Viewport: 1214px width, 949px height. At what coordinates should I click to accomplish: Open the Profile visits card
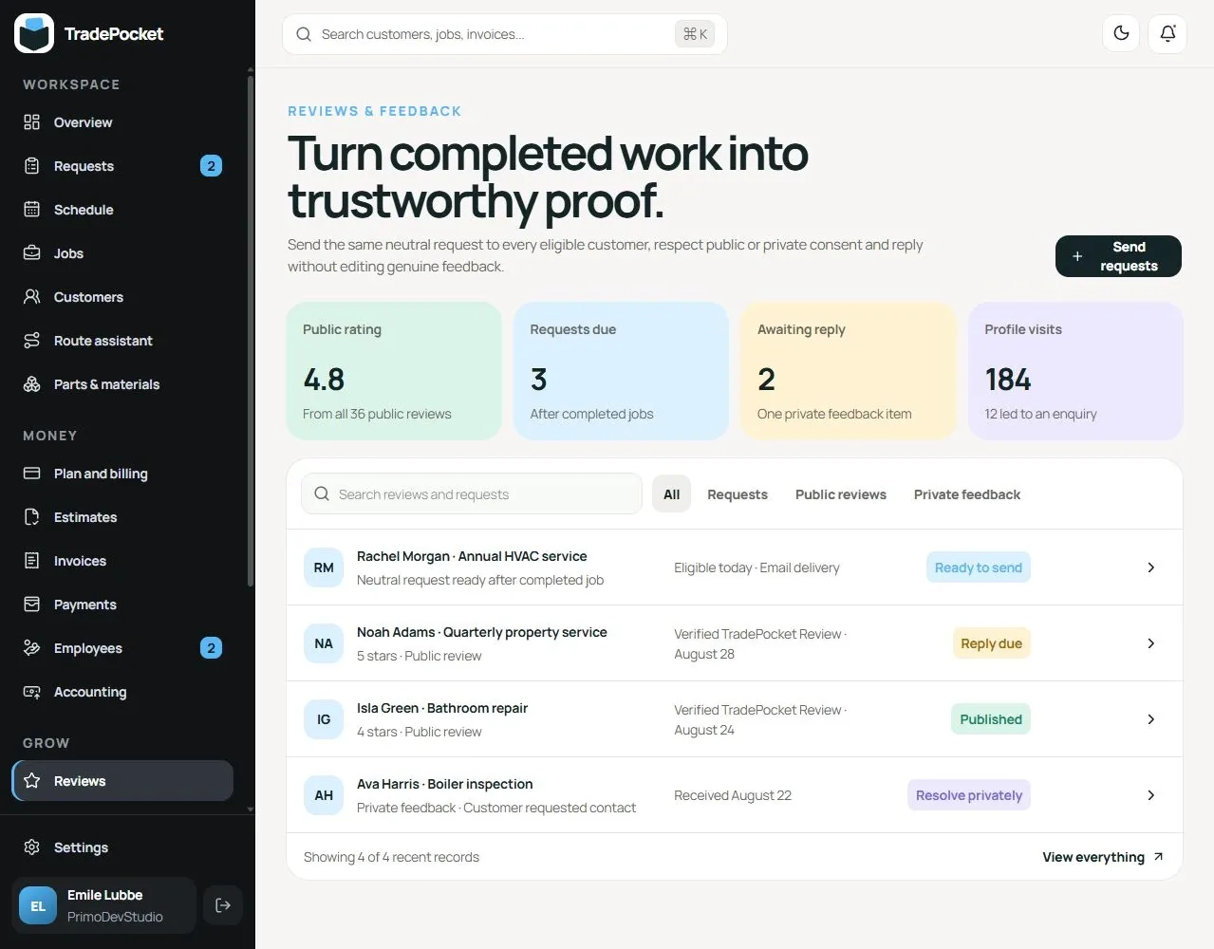point(1075,371)
